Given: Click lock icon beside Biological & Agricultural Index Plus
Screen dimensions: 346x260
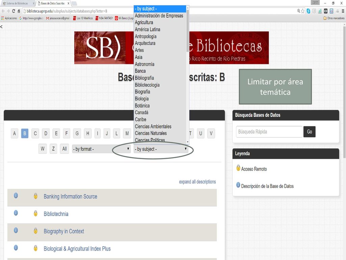Looking at the screenshot, I should pyautogui.click(x=35, y=248).
